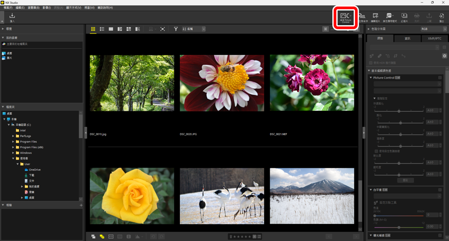Open the RGB histogram channel dropdown

coord(434,29)
